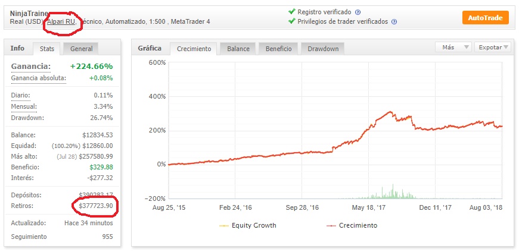
Task: Click the 955 Seguimiento count
Action: click(x=107, y=237)
